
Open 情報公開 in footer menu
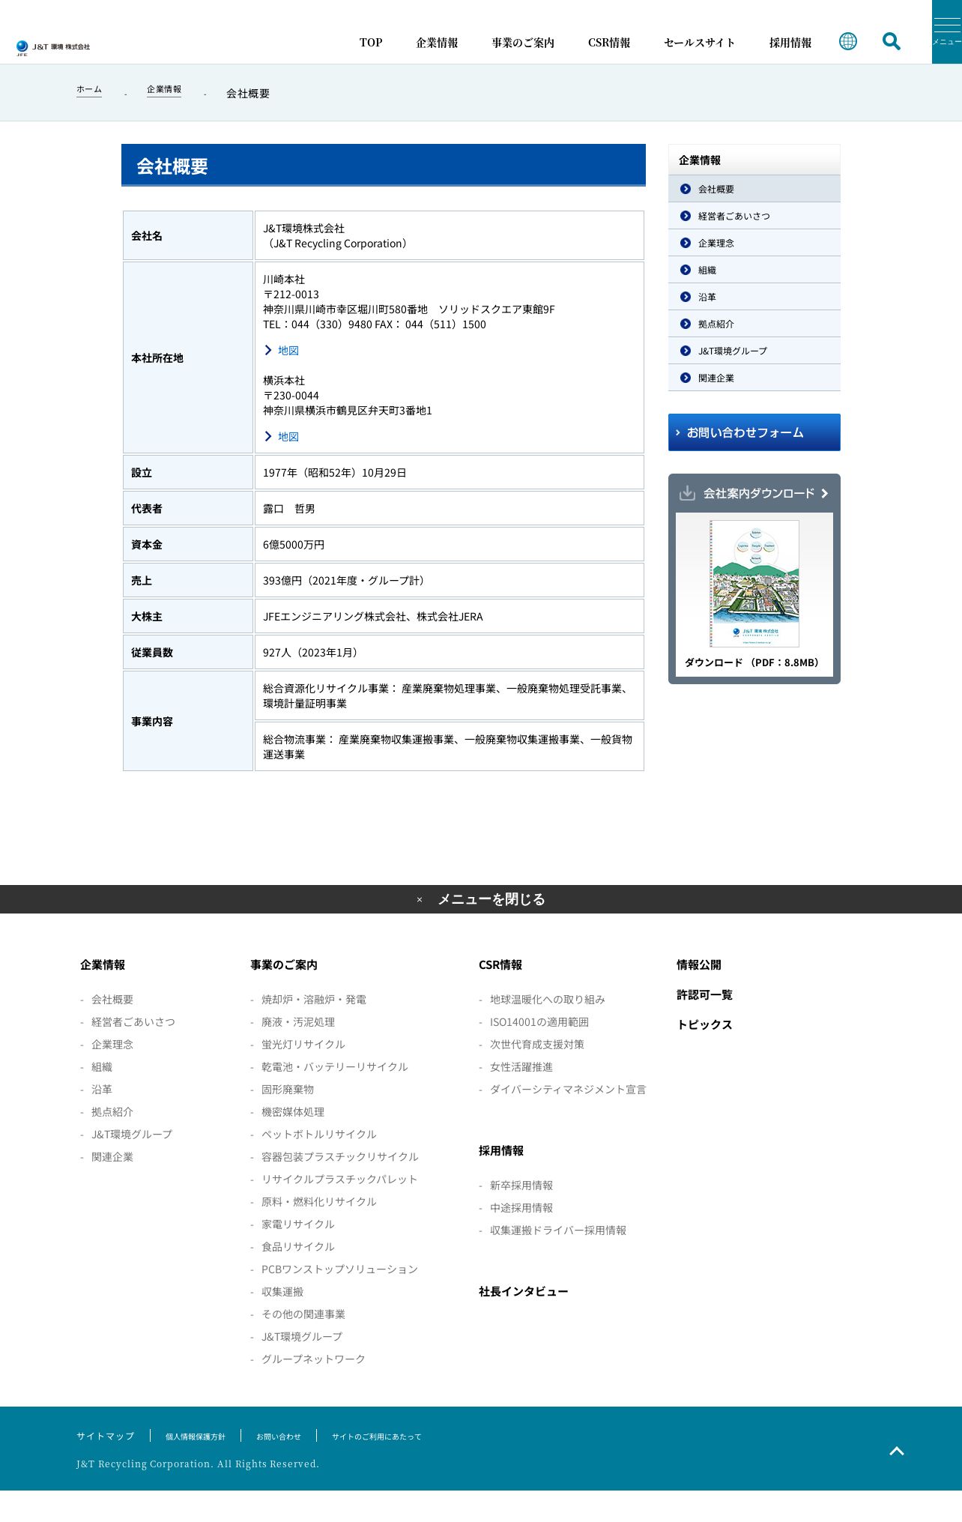[699, 965]
